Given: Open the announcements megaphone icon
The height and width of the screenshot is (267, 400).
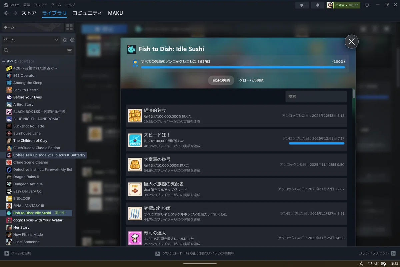Looking at the screenshot, I should point(302,5).
